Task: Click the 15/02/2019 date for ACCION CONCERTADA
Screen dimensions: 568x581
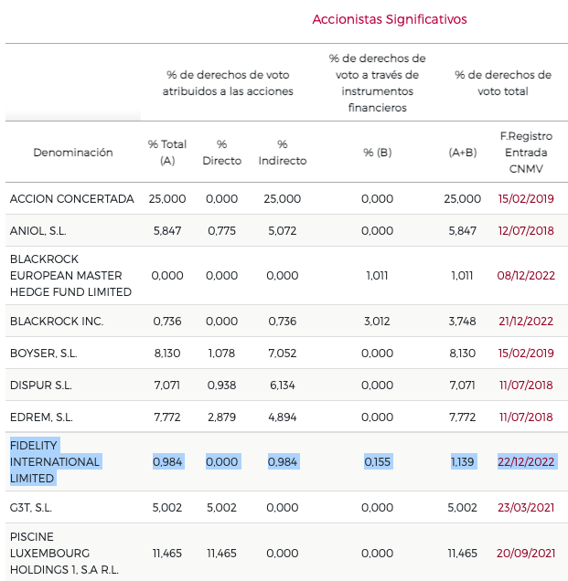Action: pos(526,198)
